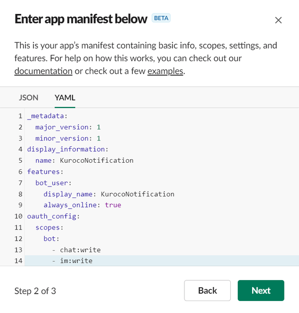299x313 pixels.
Task: Click the always_online: true line
Action: click(82, 205)
